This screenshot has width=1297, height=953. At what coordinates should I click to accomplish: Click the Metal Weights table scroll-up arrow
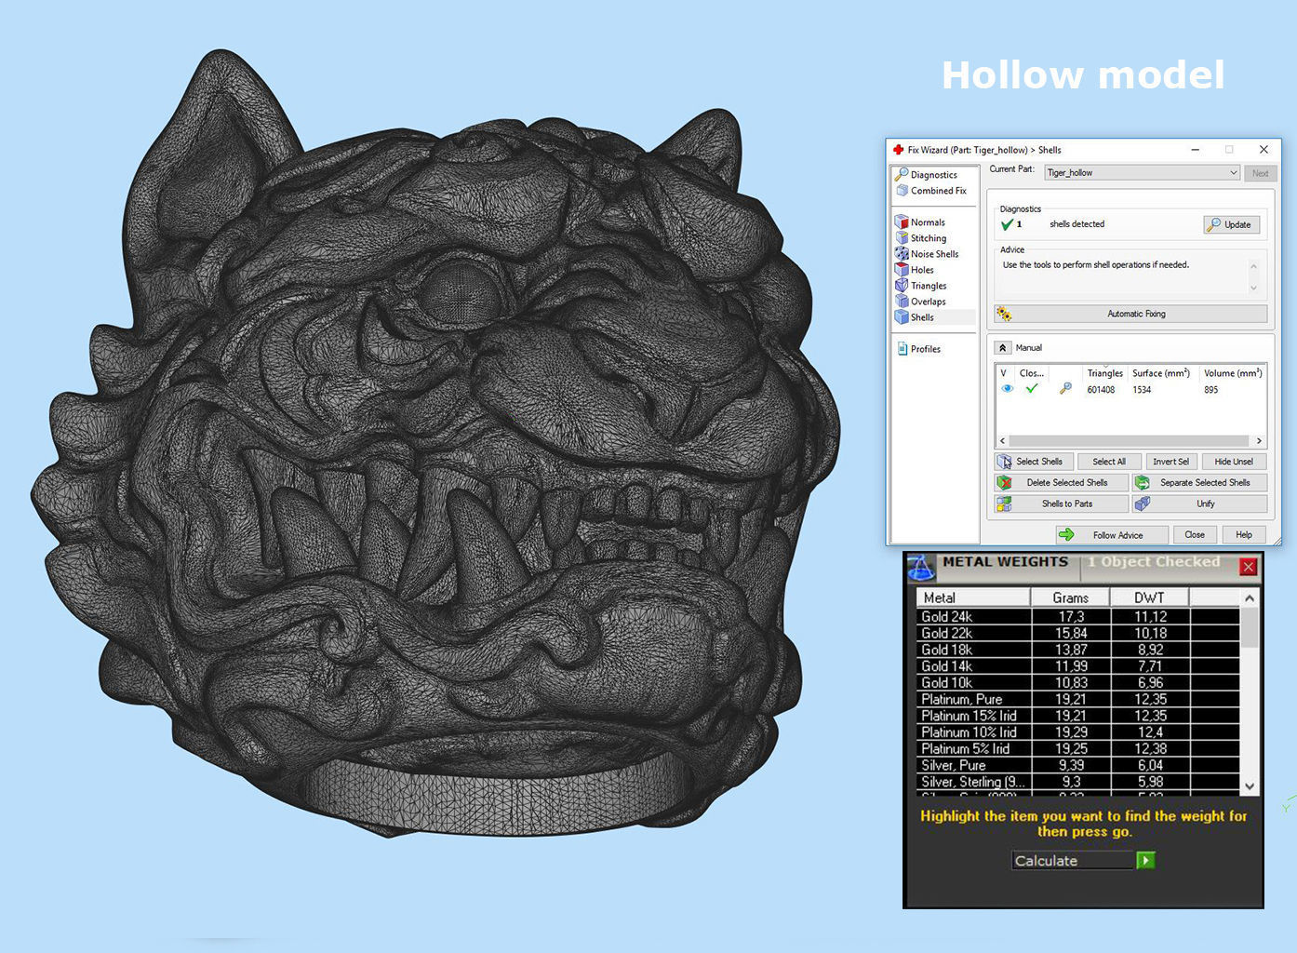pyautogui.click(x=1250, y=598)
